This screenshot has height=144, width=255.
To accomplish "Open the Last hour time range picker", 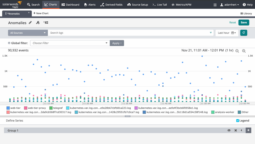I will tap(227, 33).
